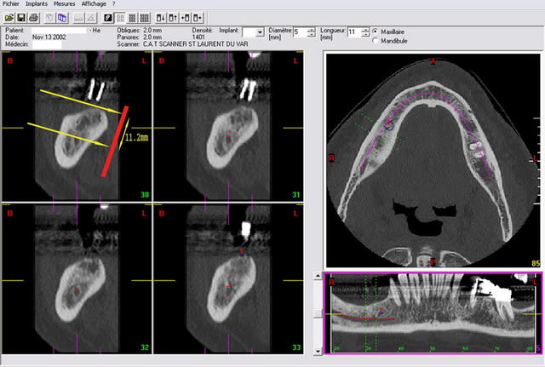Click the move slices down arrow icon
545x367 pixels.
click(159, 17)
